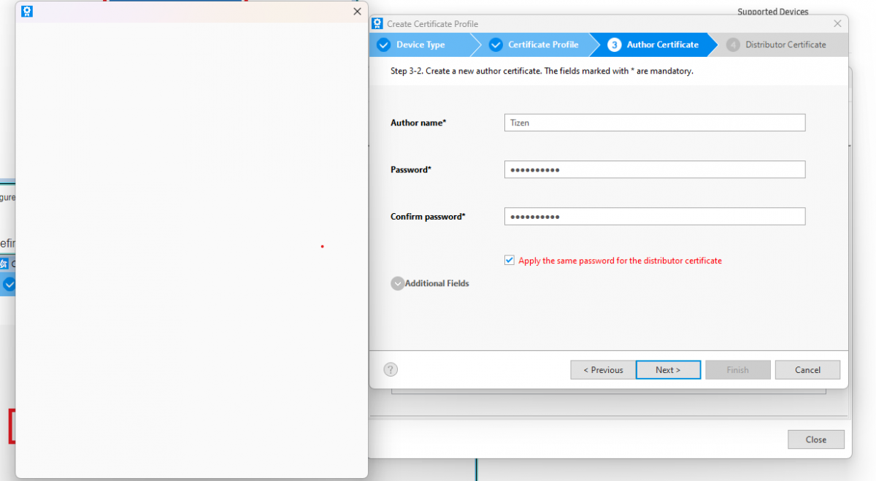Click the Device Type step checkmark icon
The height and width of the screenshot is (481, 876).
click(383, 45)
